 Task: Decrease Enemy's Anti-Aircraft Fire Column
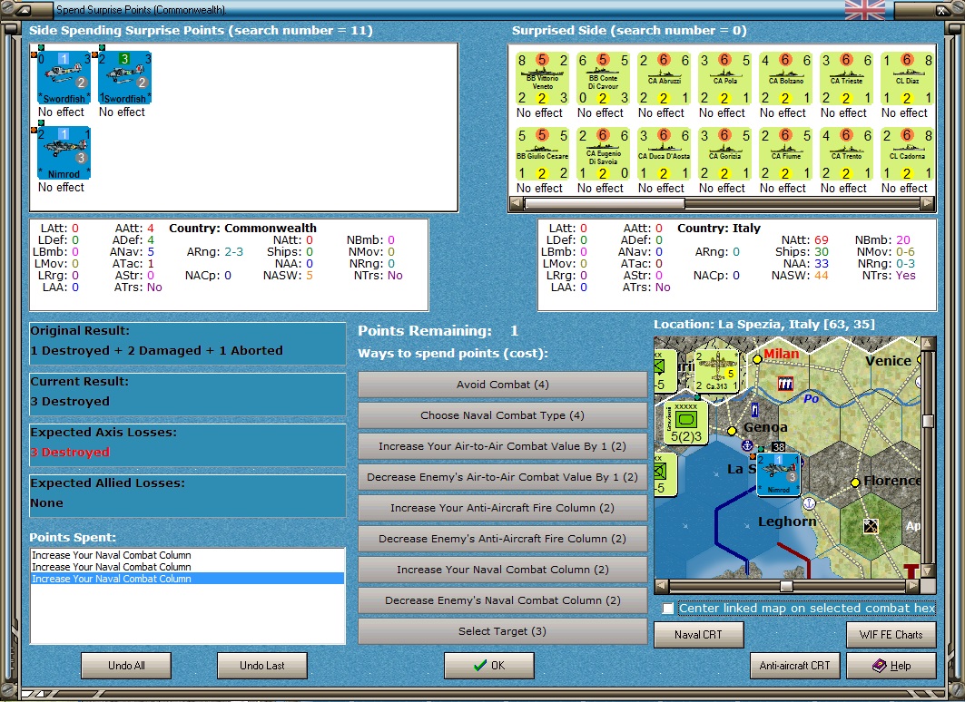pos(502,539)
